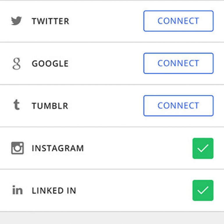
Task: Click the Tumblr t icon
Action: (16, 105)
